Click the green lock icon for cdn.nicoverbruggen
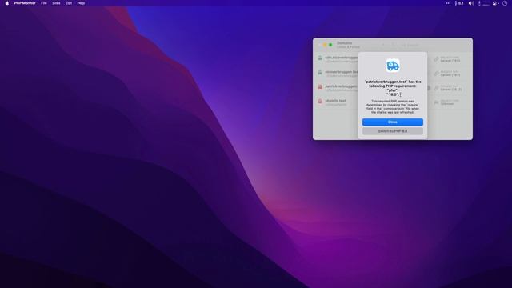Viewport: 512px width, 288px height. [x=320, y=58]
